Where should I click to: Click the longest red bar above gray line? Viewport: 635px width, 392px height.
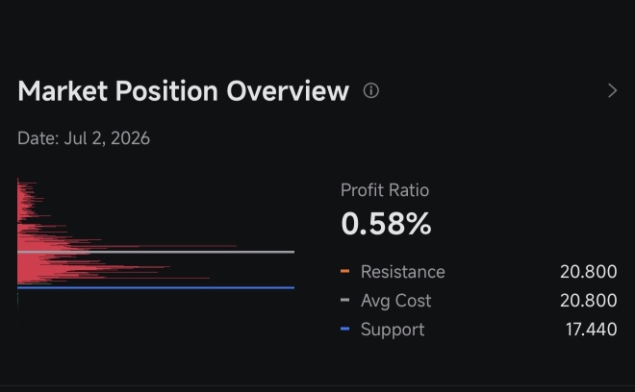162,246
